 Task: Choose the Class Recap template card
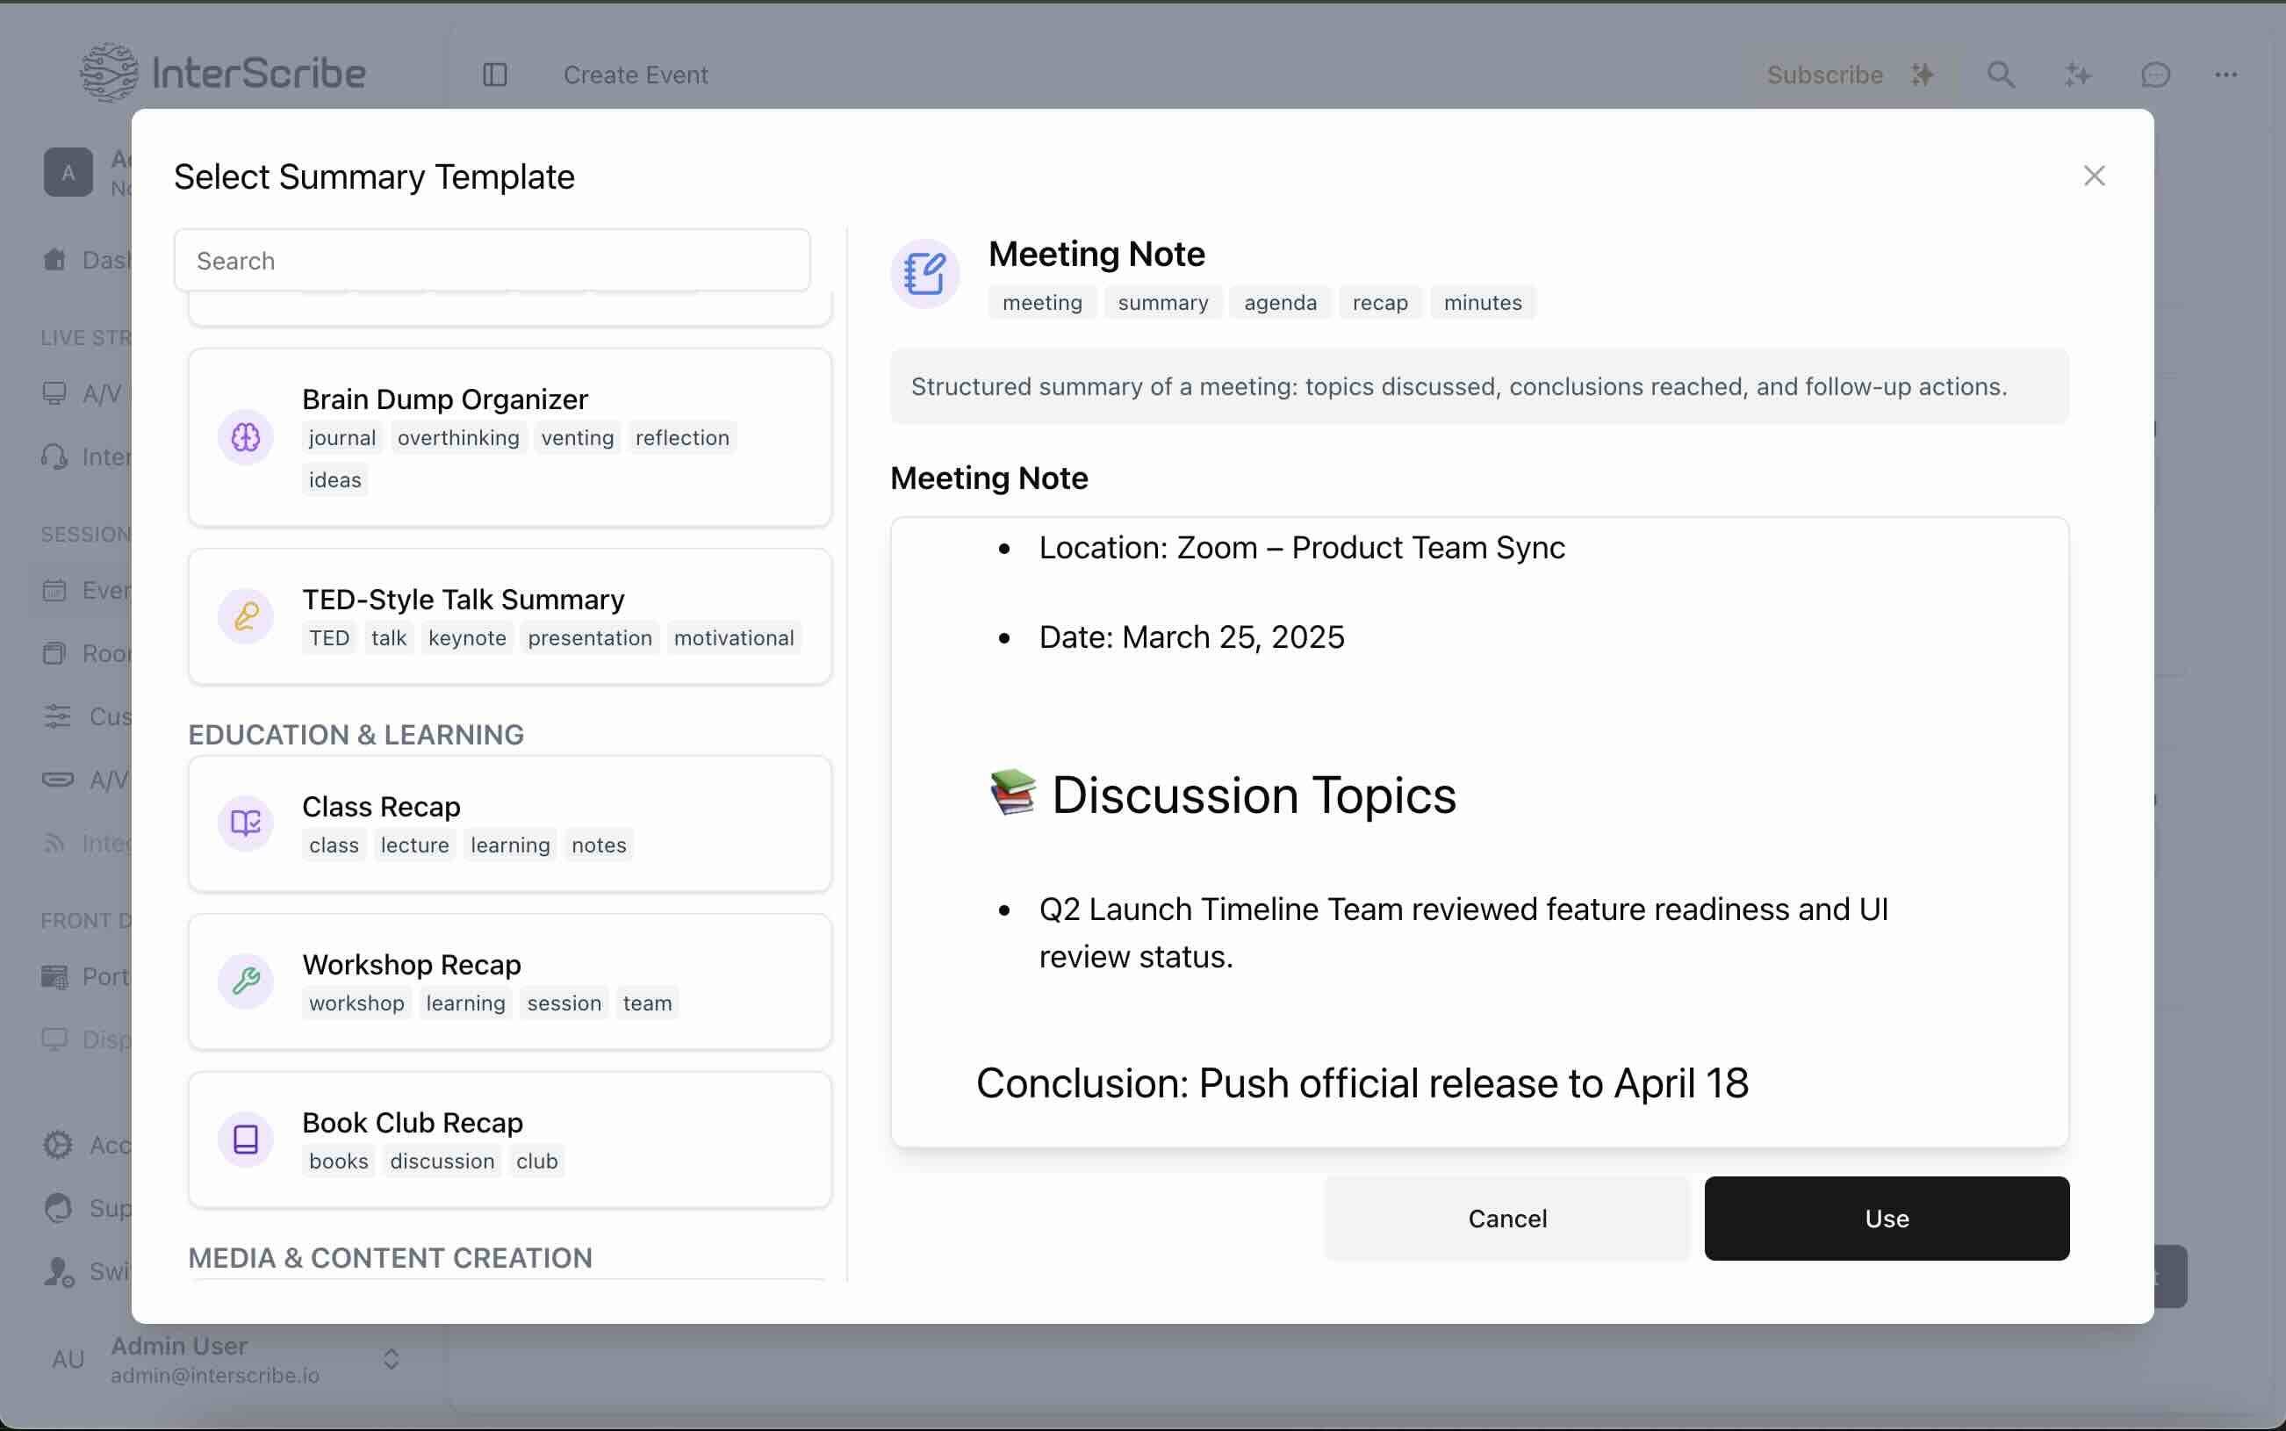pos(511,823)
